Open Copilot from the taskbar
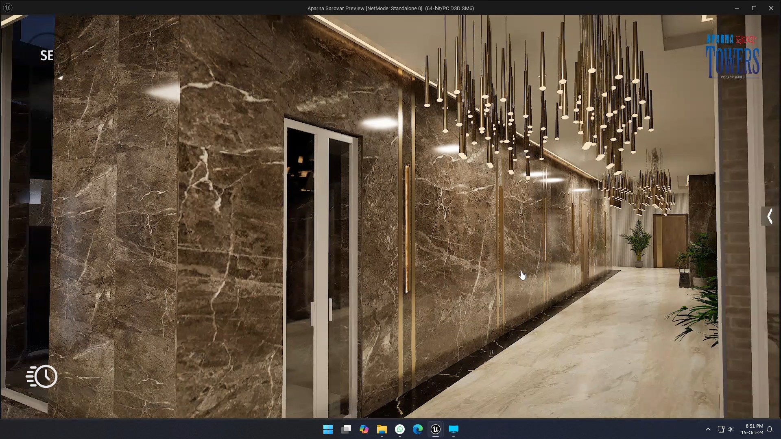781x439 pixels. pos(364,430)
